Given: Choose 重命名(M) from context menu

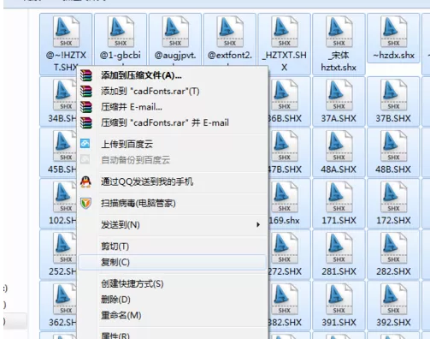Looking at the screenshot, I should pos(173,315).
